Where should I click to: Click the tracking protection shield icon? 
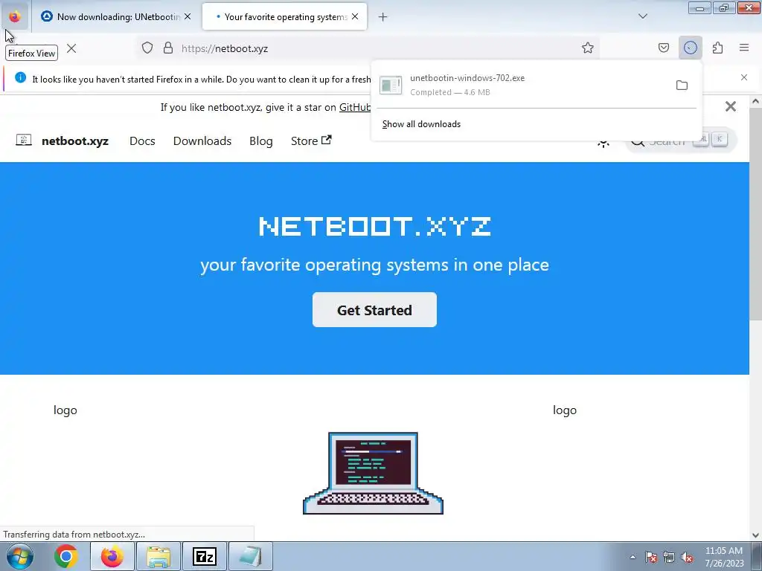[147, 48]
